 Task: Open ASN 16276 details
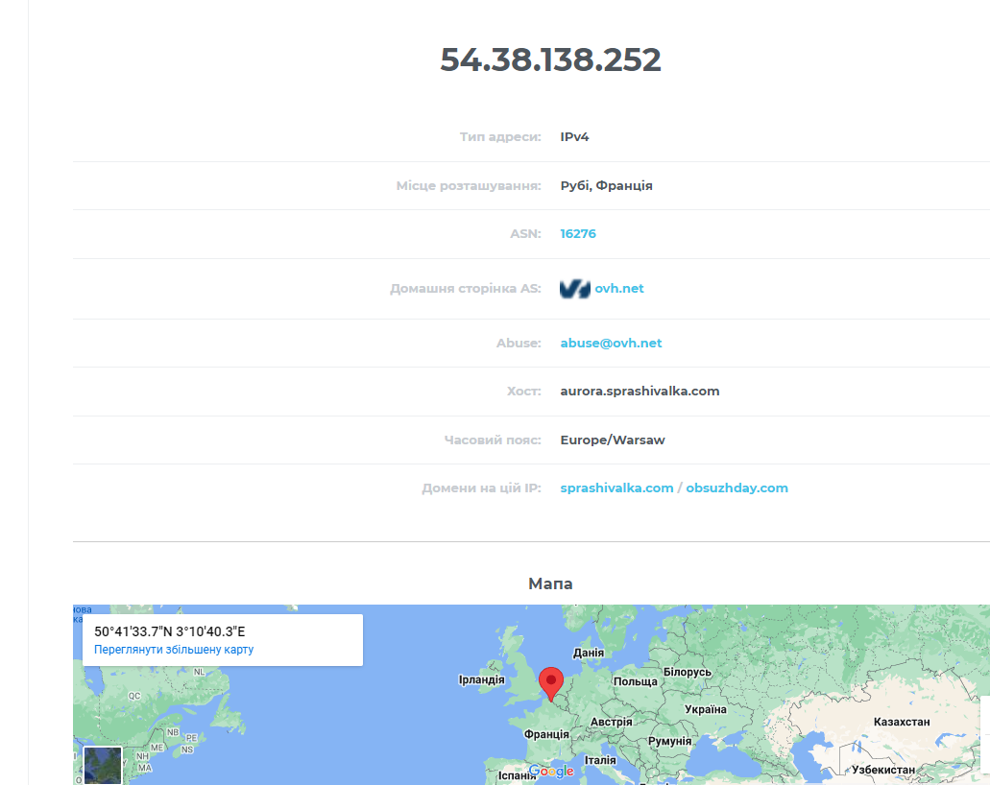pyautogui.click(x=578, y=233)
